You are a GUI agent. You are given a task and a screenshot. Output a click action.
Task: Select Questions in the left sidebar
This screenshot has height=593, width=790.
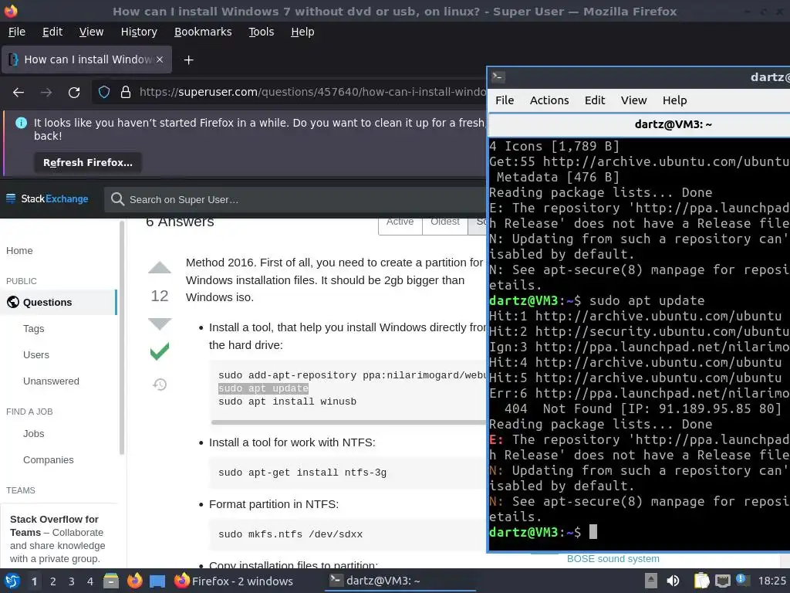click(59, 302)
